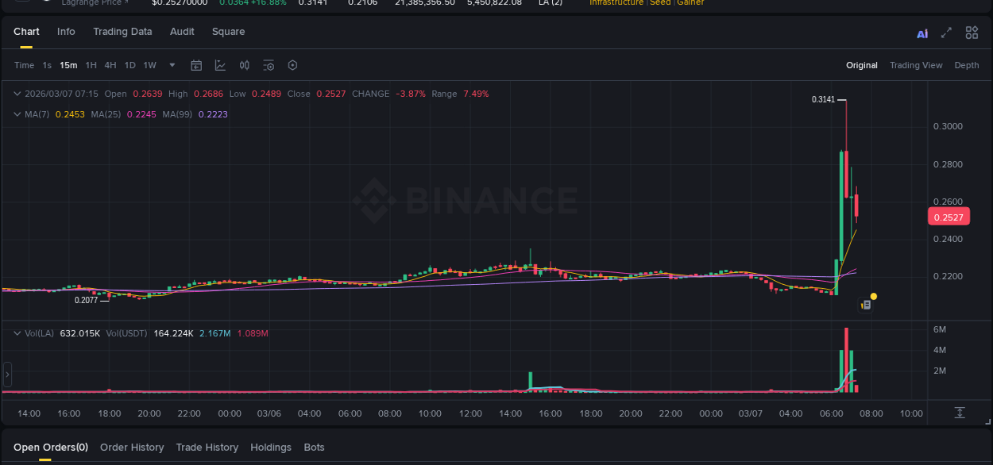Open the Depth chart view
This screenshot has width=993, height=465.
click(967, 65)
